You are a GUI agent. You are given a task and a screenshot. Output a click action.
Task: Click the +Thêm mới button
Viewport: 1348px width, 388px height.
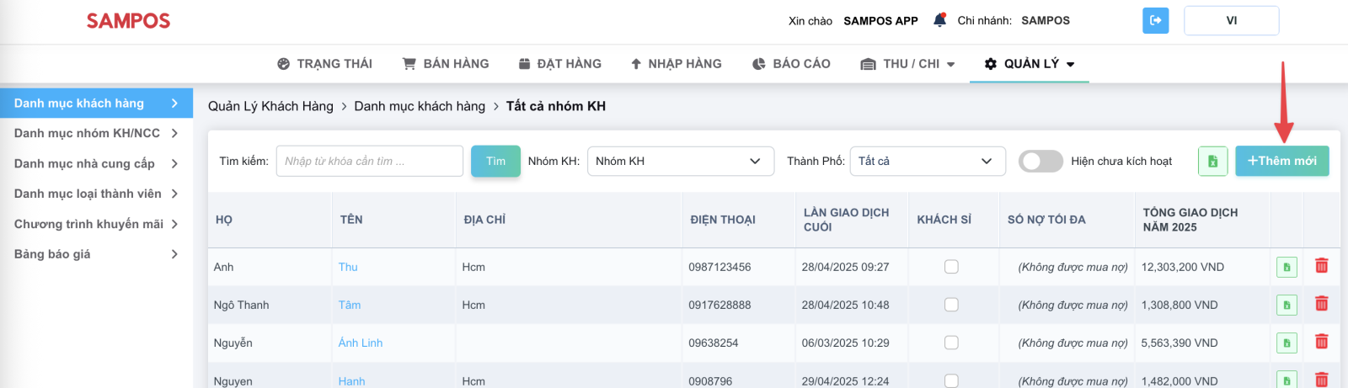pos(1281,161)
